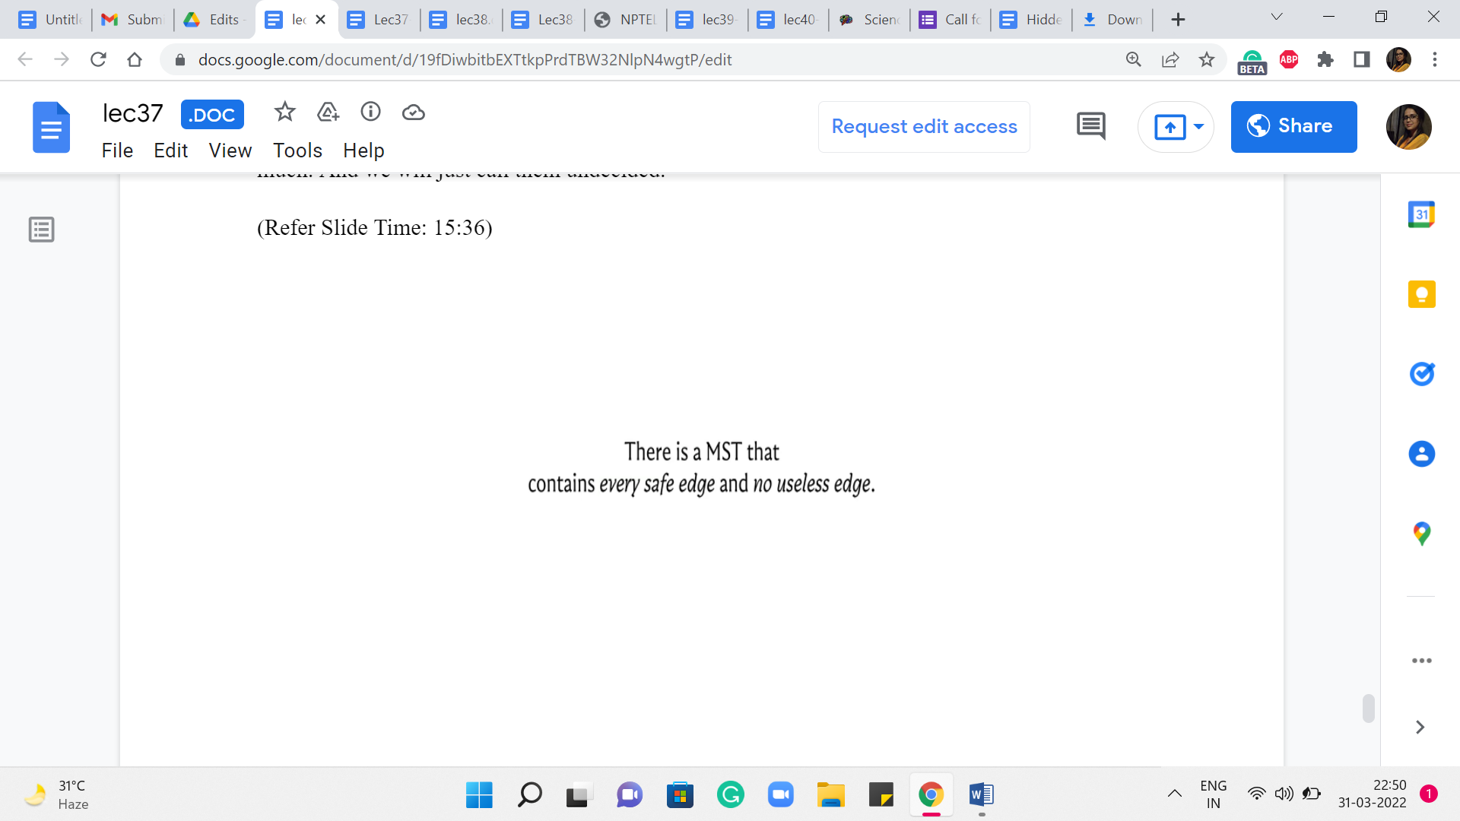The width and height of the screenshot is (1460, 821).
Task: Star the lec37 document
Action: pos(284,113)
